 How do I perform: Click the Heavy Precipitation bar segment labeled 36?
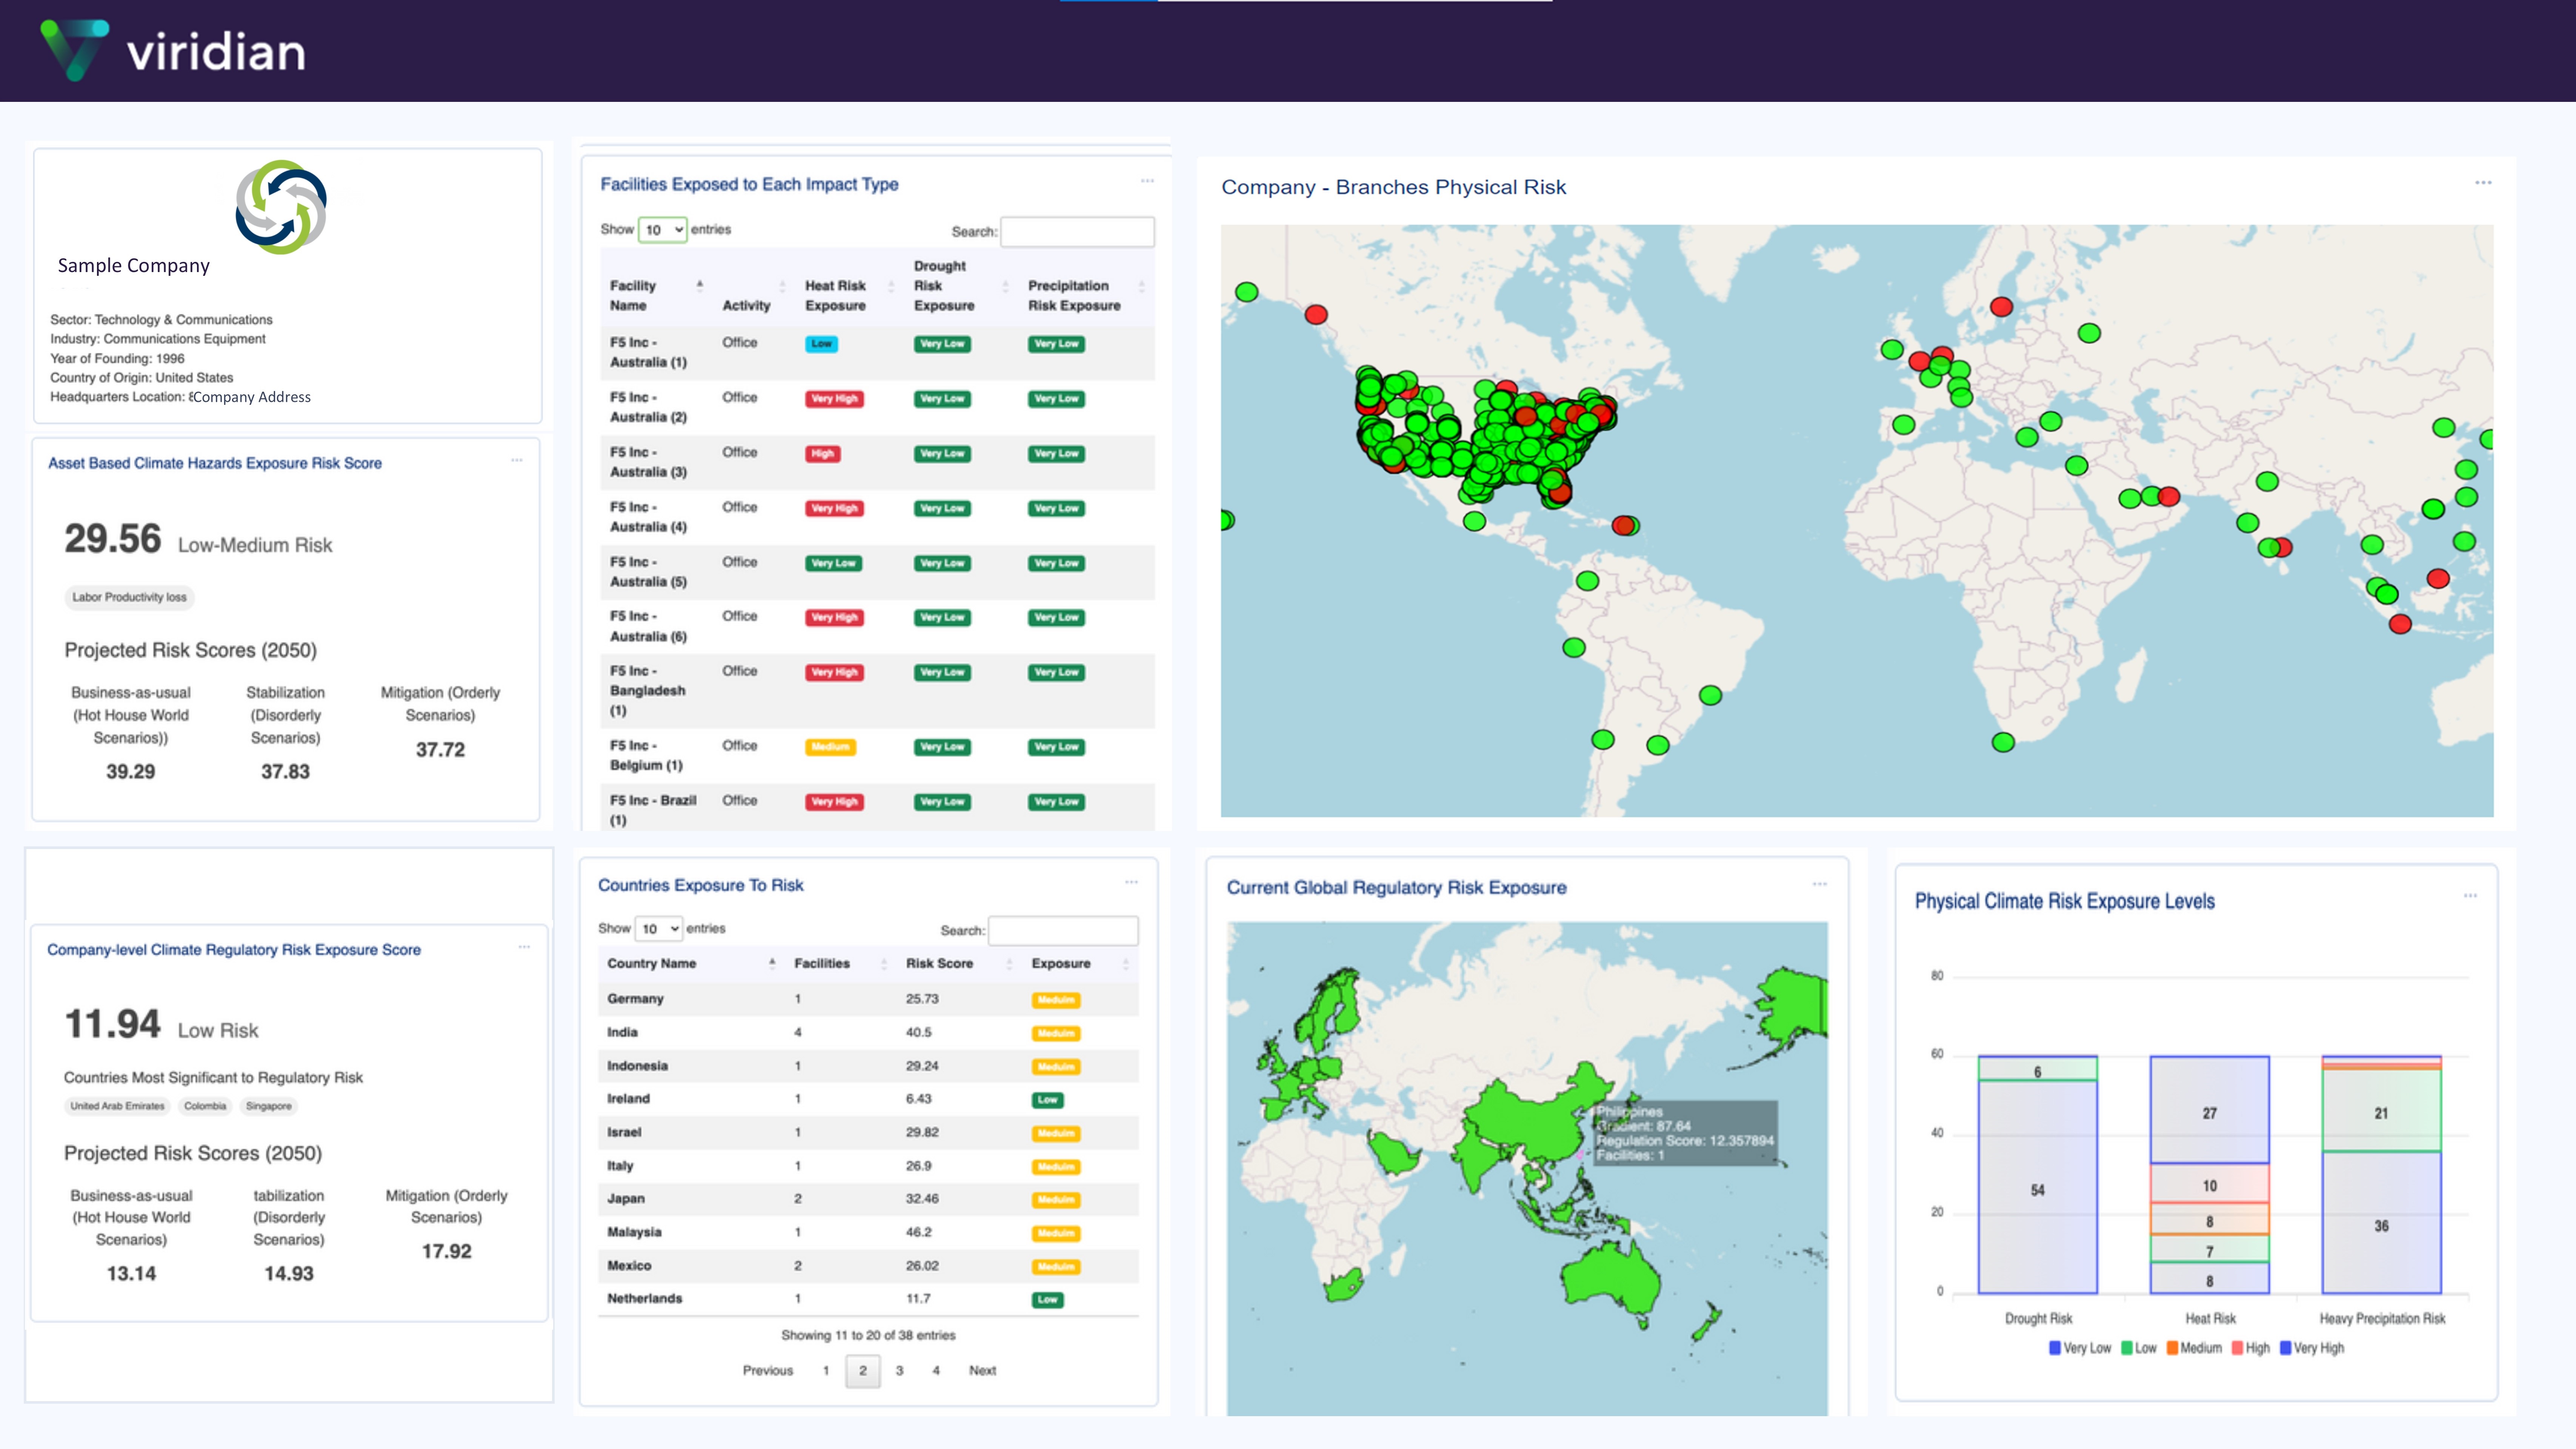[x=2382, y=1222]
